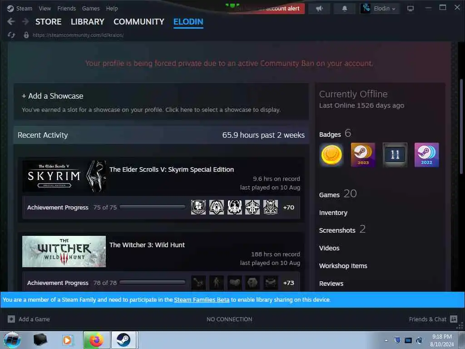Open the Reviews link
The image size is (465, 349).
click(x=331, y=284)
